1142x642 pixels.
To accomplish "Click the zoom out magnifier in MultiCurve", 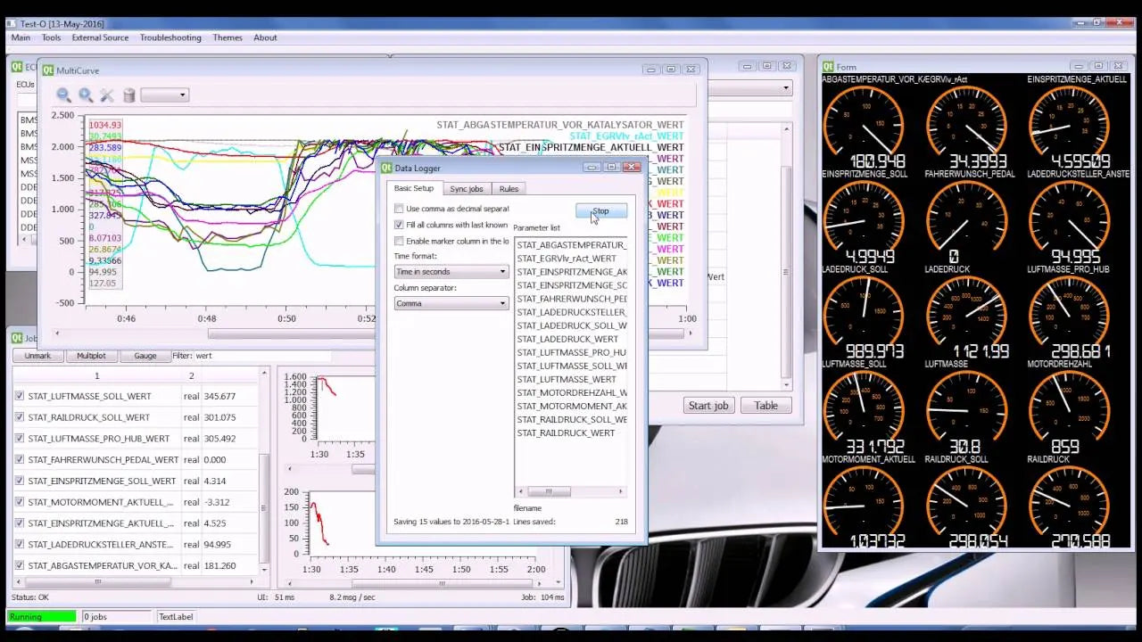I will point(64,95).
